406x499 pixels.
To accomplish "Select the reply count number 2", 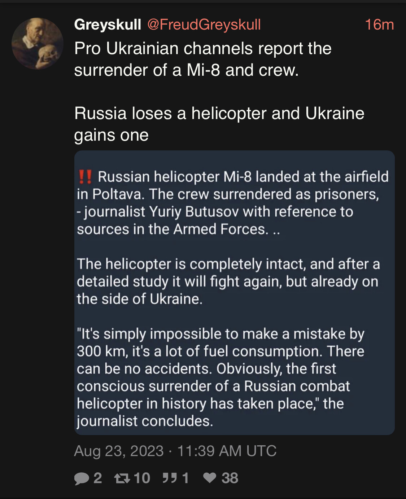I will pyautogui.click(x=98, y=478).
